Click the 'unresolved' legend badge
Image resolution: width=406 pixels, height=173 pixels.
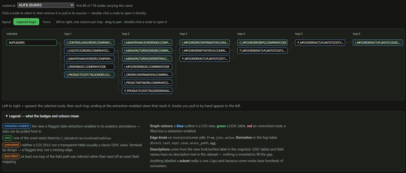(x=12, y=145)
